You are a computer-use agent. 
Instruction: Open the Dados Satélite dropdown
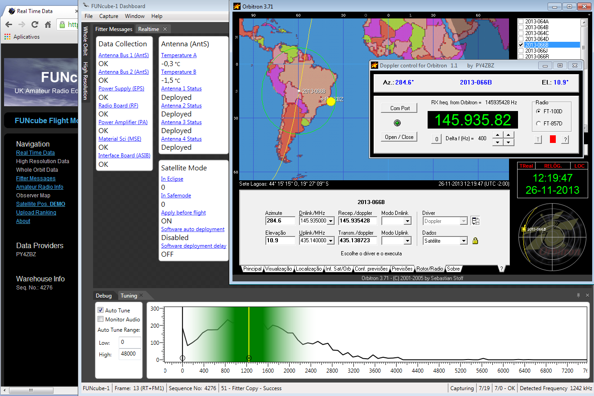pyautogui.click(x=463, y=241)
